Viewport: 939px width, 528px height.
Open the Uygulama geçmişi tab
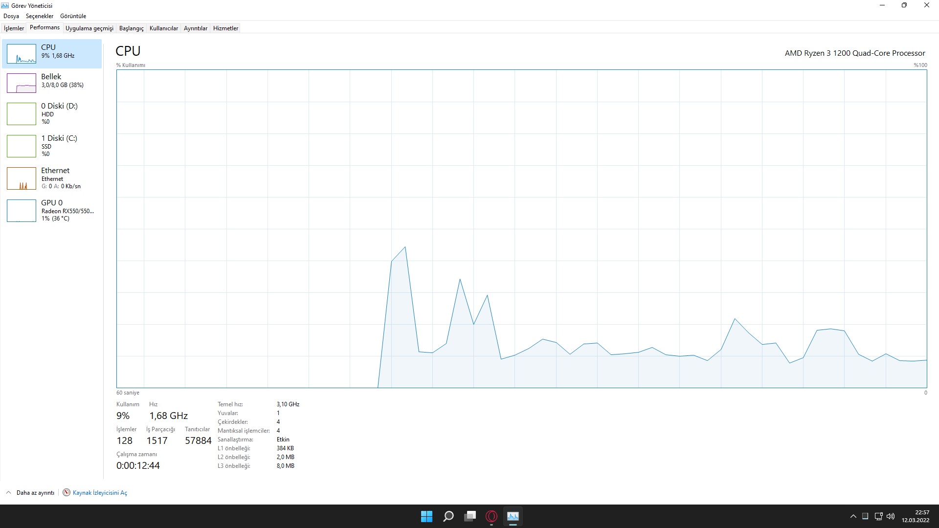click(89, 28)
